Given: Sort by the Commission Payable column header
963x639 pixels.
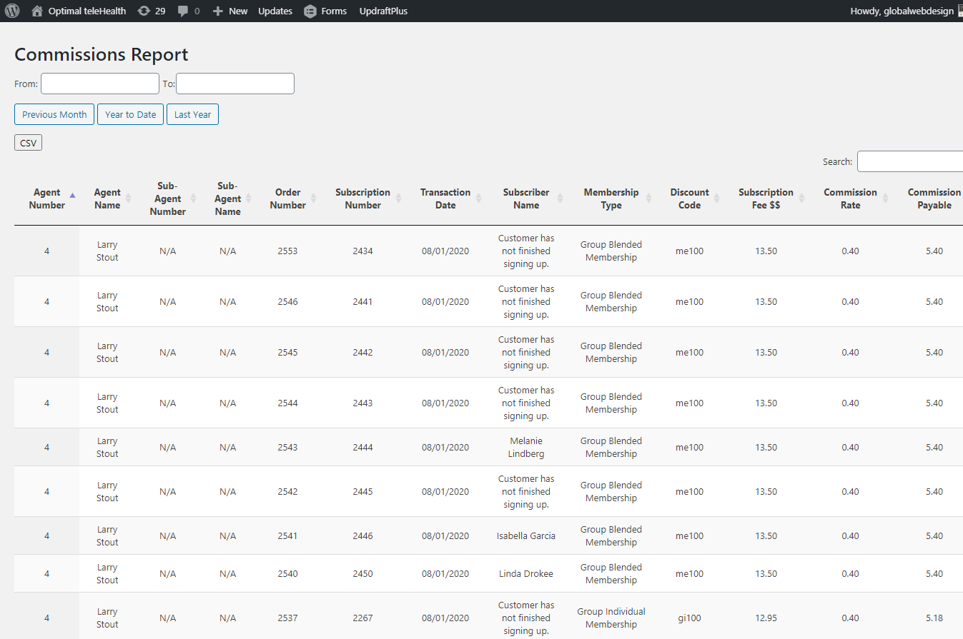Looking at the screenshot, I should (x=934, y=198).
